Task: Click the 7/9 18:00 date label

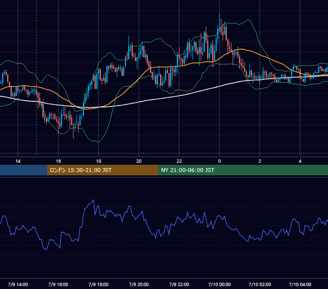Action: [98, 284]
